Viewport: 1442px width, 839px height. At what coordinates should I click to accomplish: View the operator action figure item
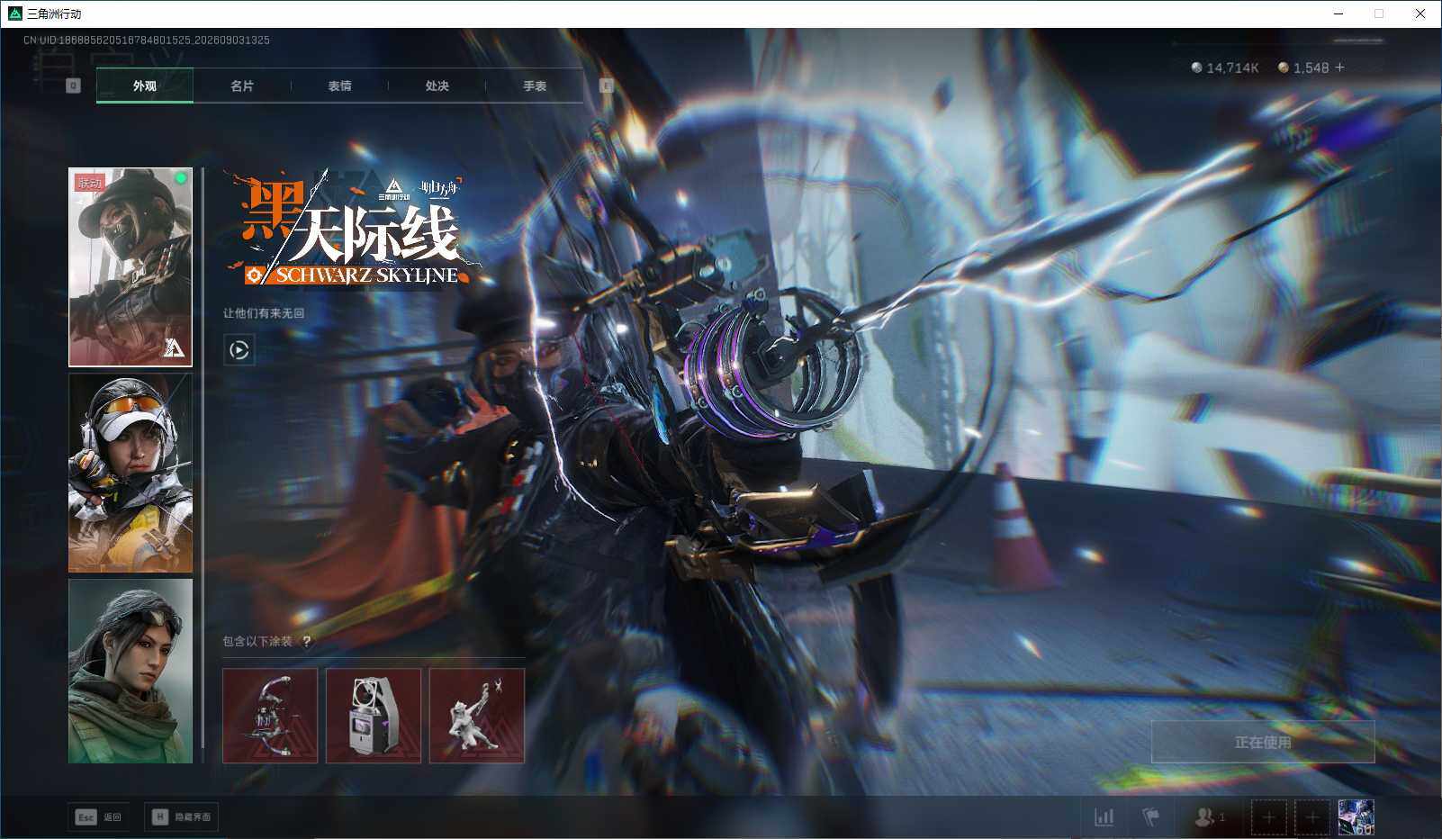pyautogui.click(x=477, y=716)
